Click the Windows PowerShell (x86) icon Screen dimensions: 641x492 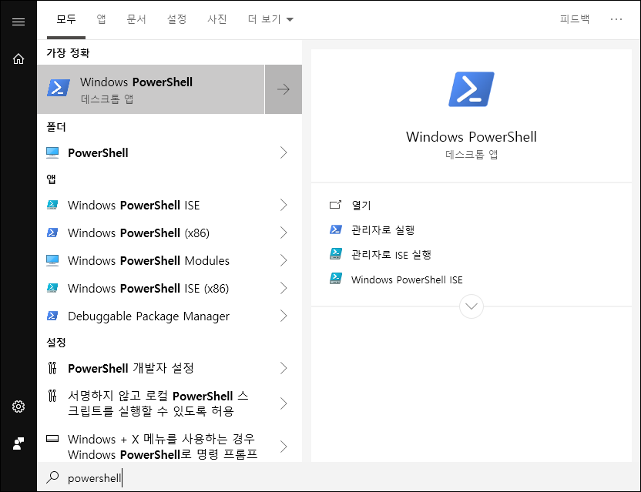[x=52, y=233]
